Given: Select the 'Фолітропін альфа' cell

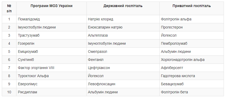Looking at the screenshot, I should point(192,19).
